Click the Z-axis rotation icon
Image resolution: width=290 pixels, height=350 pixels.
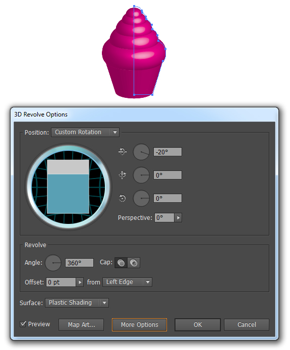point(122,198)
